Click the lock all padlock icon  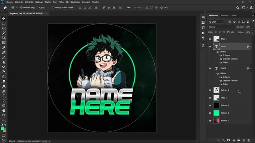pyautogui.click(x=232, y=32)
